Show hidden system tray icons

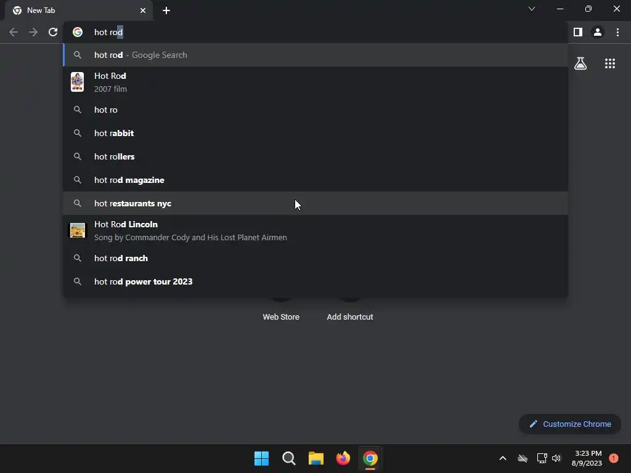(x=503, y=458)
